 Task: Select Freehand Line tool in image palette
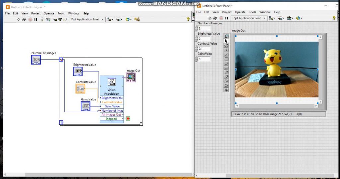point(226,77)
